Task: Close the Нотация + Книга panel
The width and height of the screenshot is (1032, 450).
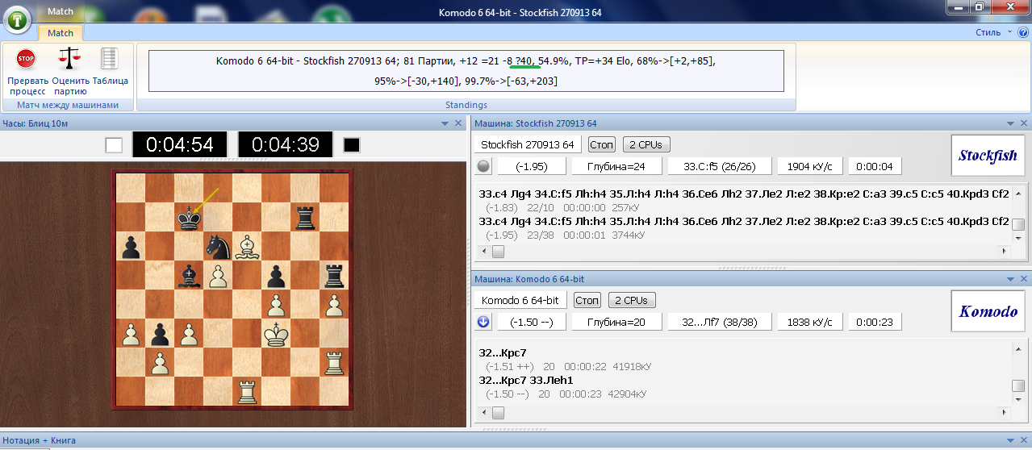Action: click(x=1023, y=440)
